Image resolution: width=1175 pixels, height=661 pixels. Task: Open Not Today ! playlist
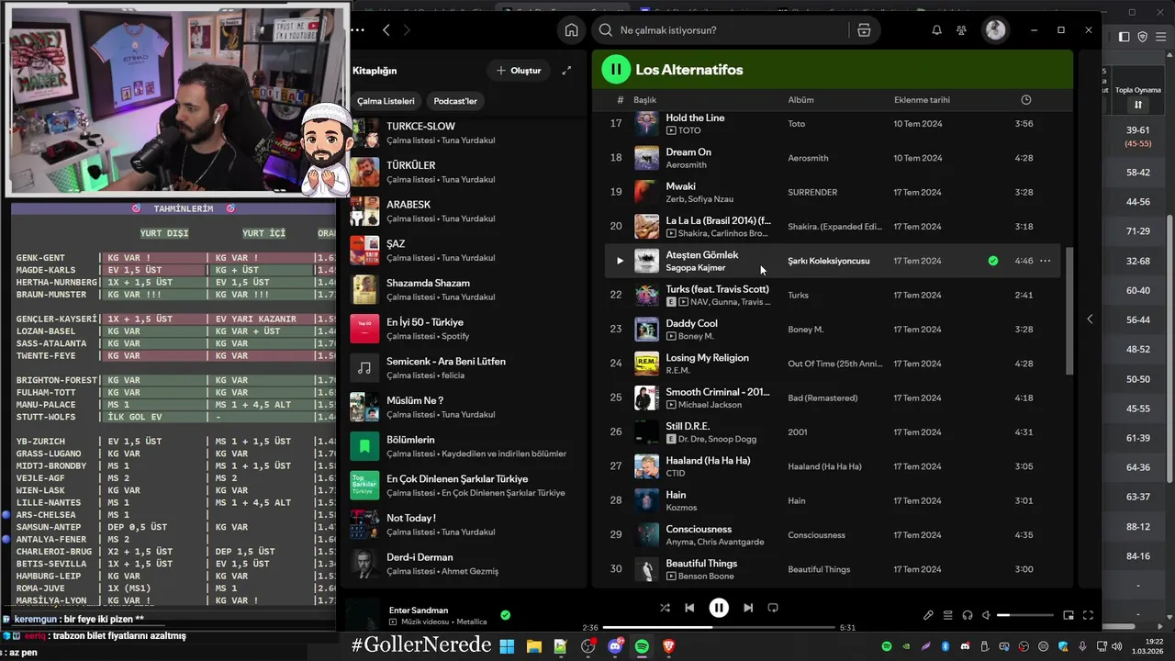pos(464,524)
